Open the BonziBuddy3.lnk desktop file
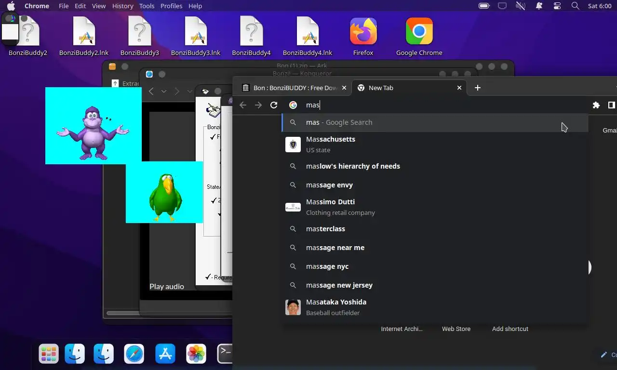This screenshot has width=617, height=370. pos(196,37)
